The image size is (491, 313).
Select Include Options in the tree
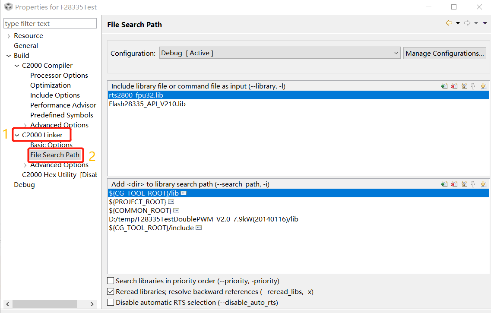[x=55, y=95]
